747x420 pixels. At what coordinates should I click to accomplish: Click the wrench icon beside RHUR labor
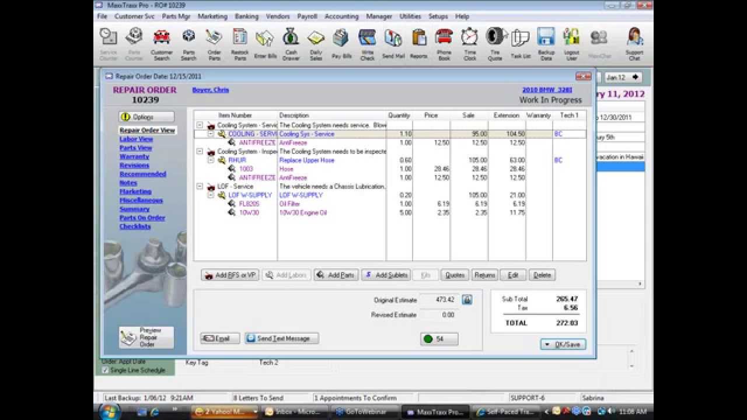(222, 160)
